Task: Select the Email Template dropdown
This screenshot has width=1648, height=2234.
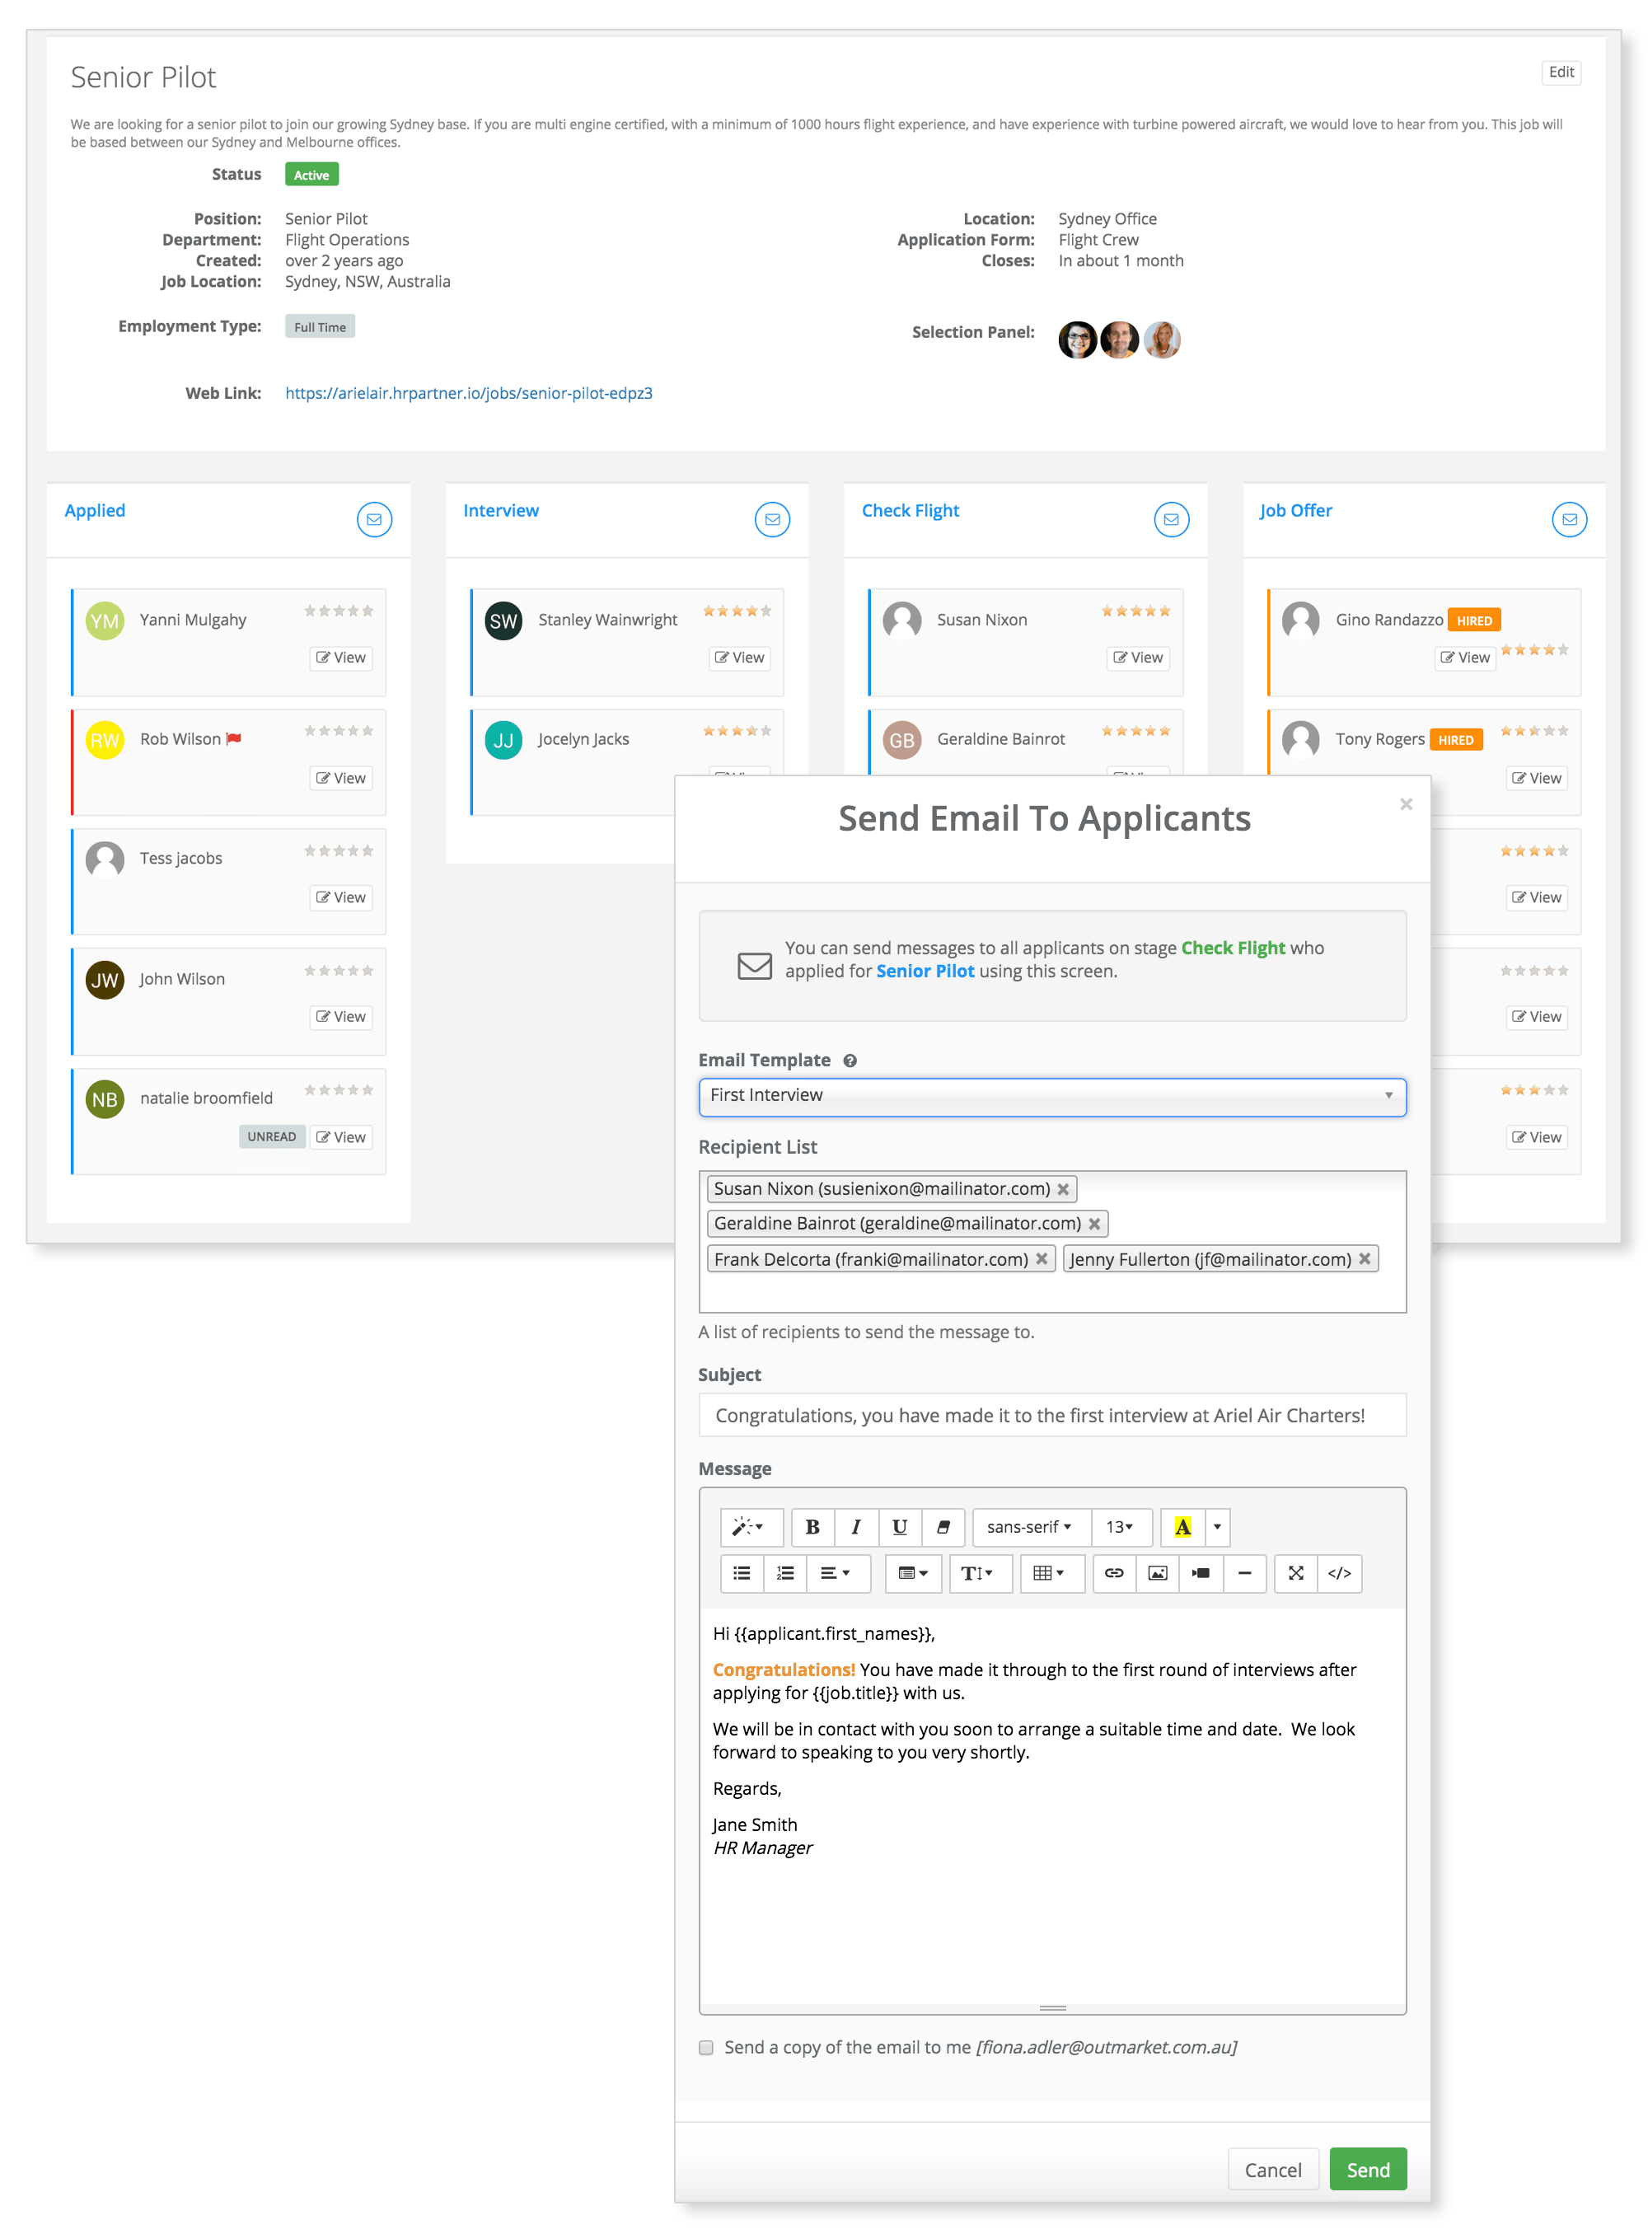Action: 1051,1094
